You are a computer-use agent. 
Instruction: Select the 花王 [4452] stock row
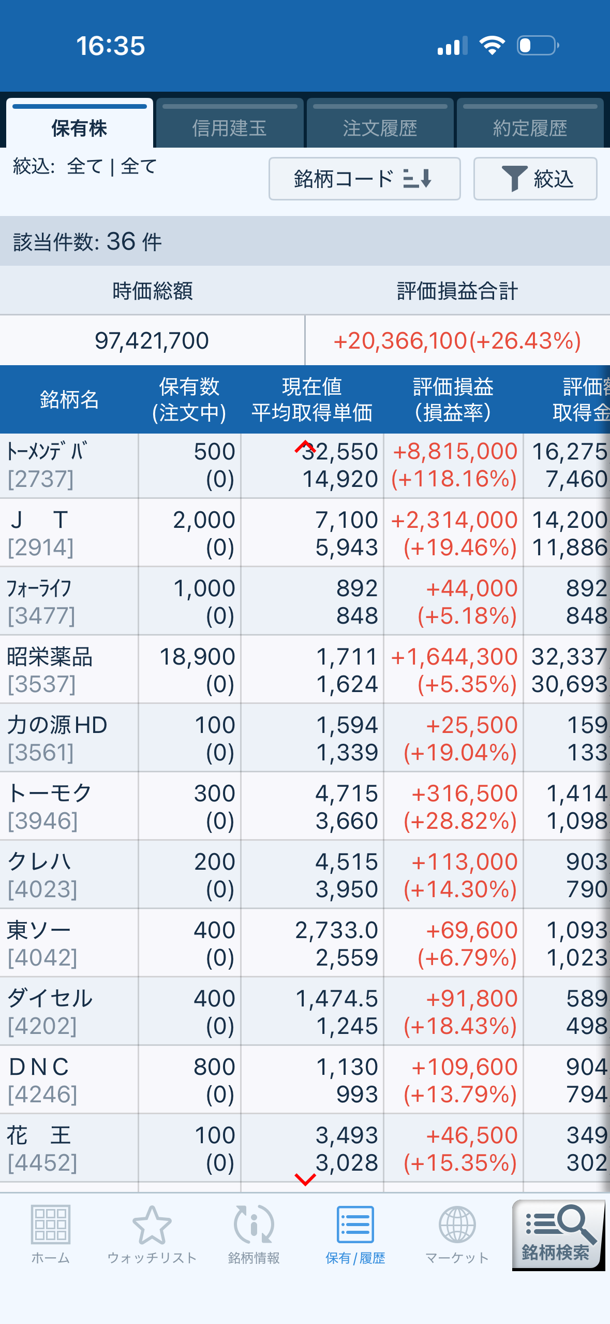click(x=305, y=1148)
